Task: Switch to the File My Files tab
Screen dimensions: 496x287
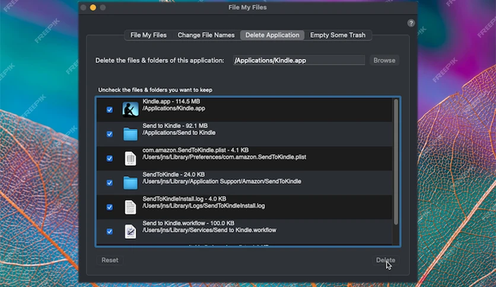Action: point(148,35)
